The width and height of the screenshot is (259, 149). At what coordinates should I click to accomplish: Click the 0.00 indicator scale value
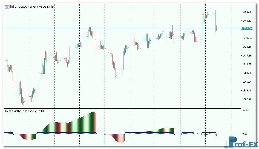245,134
